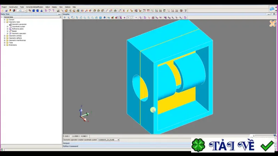Expand the Tools folder in data tree

tap(5, 43)
